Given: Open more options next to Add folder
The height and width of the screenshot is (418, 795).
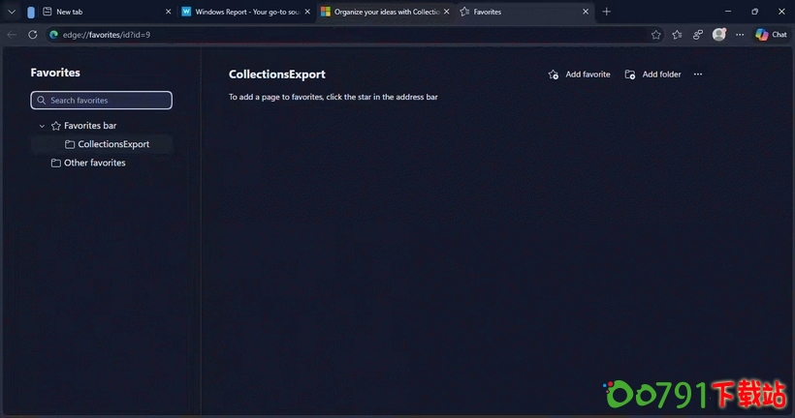Looking at the screenshot, I should tap(697, 75).
